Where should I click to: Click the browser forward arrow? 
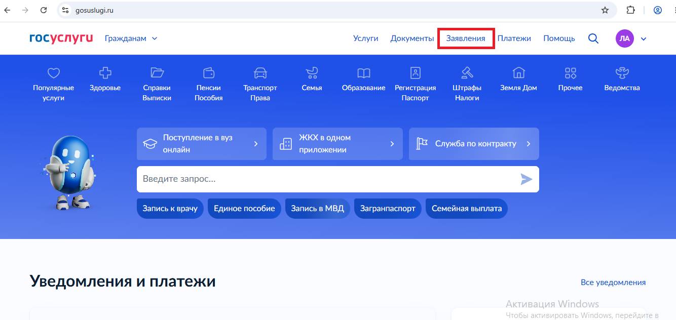point(25,10)
